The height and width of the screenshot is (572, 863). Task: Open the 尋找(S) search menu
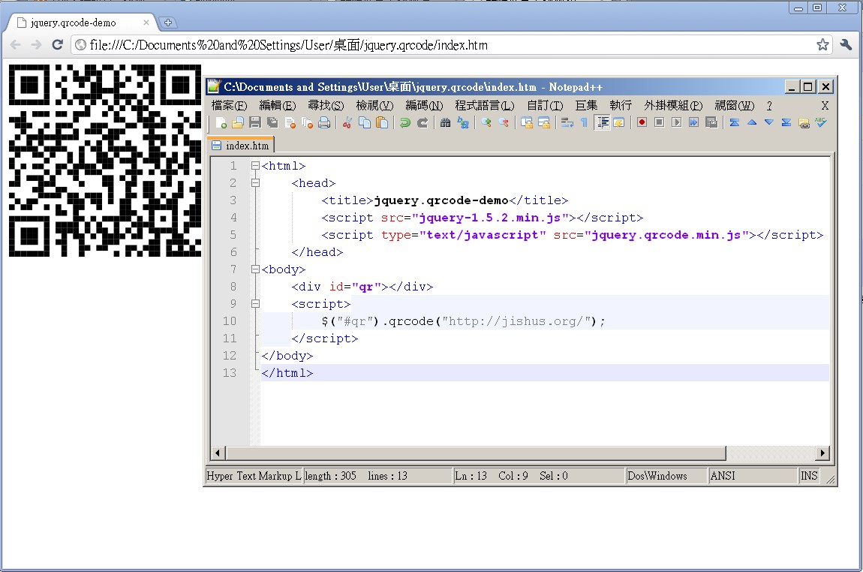326,105
